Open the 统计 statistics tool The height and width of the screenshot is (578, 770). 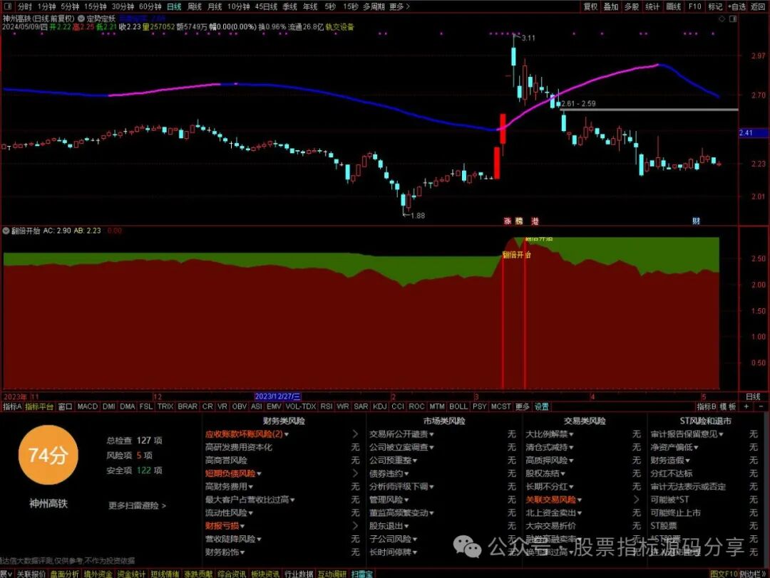pos(652,6)
